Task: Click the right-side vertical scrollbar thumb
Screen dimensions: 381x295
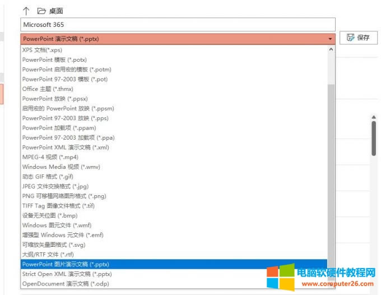Action: point(374,137)
